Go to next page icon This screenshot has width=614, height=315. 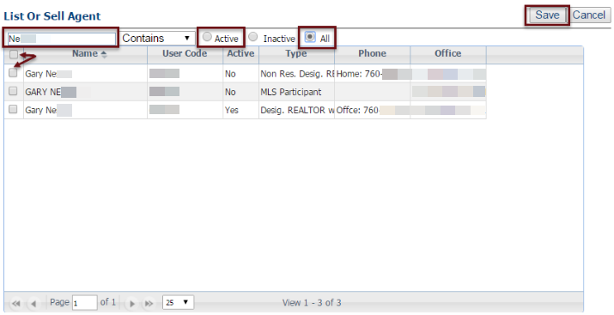pos(132,303)
